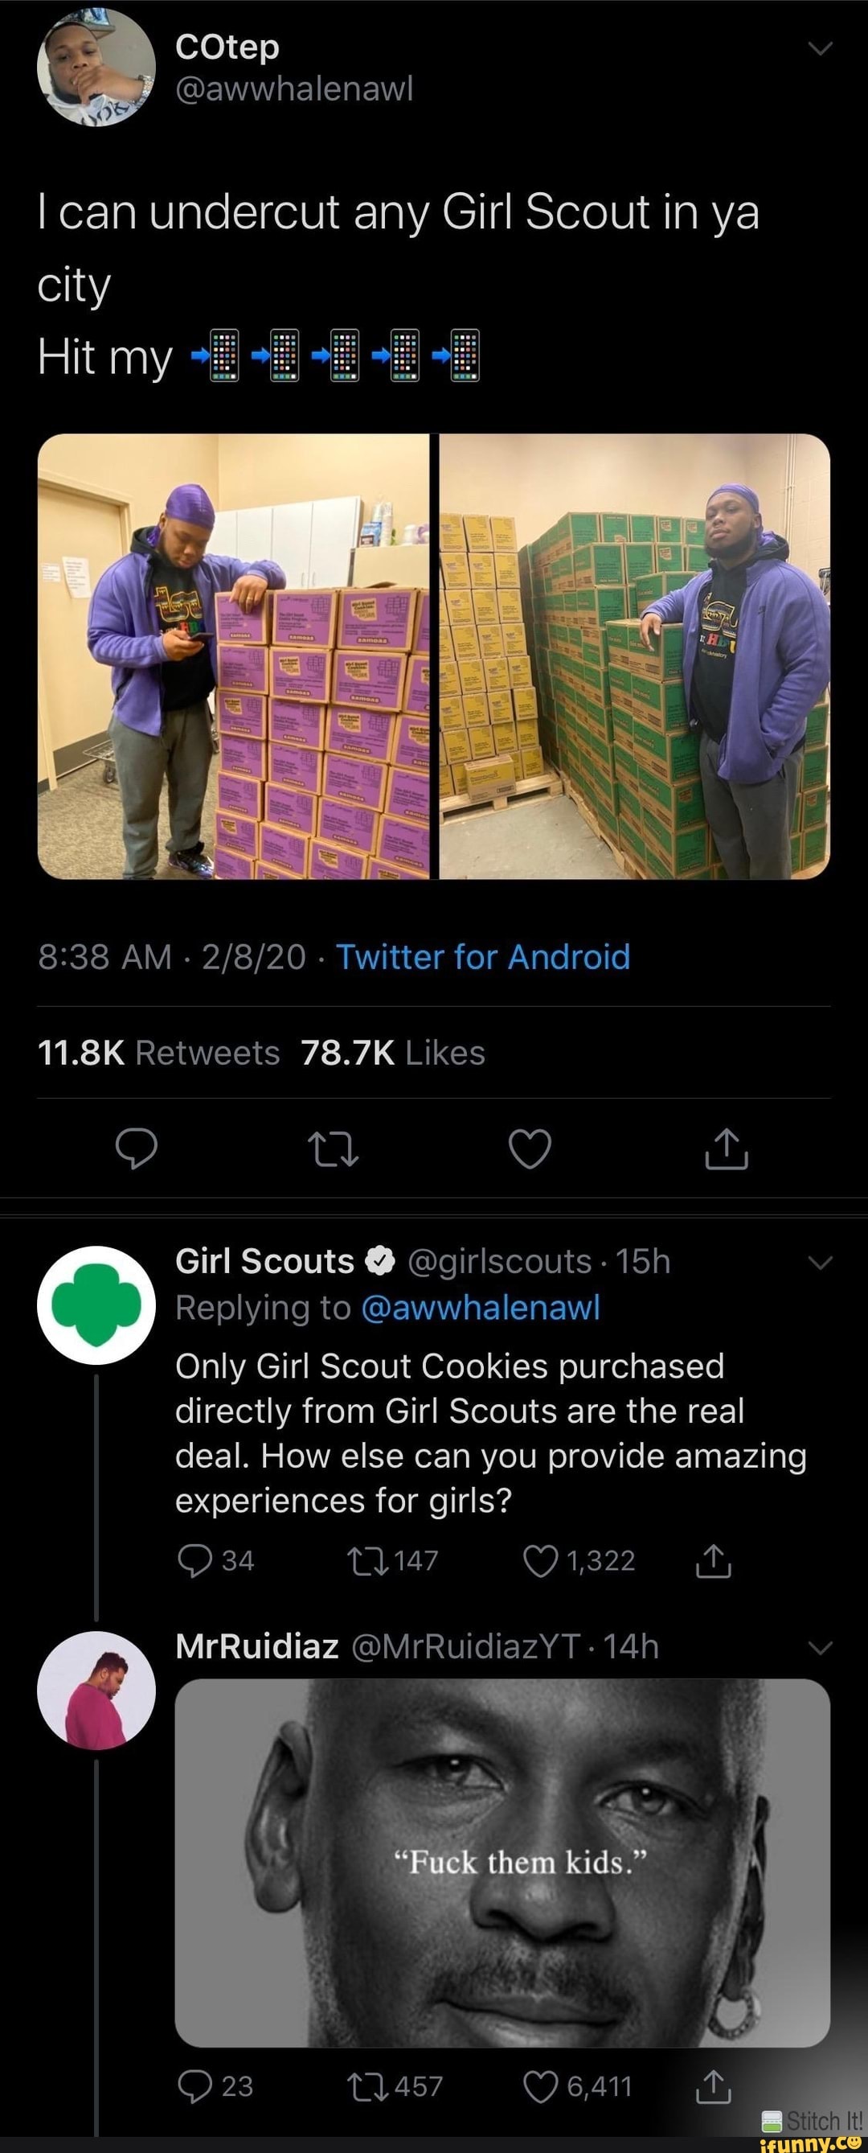
Task: Open the purple cookie boxes photo
Action: point(233,656)
